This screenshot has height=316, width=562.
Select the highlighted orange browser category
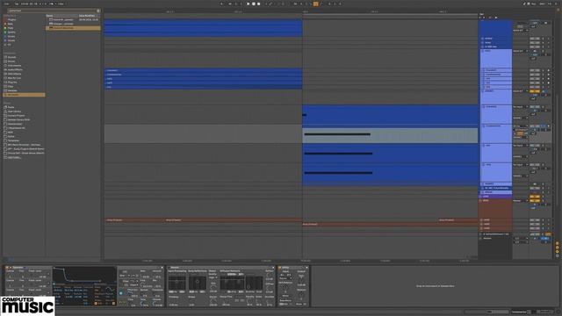point(24,95)
